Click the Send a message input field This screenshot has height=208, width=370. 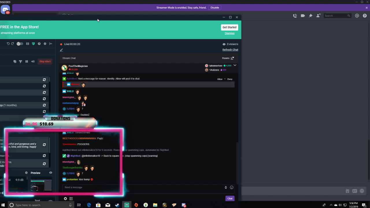point(142,187)
